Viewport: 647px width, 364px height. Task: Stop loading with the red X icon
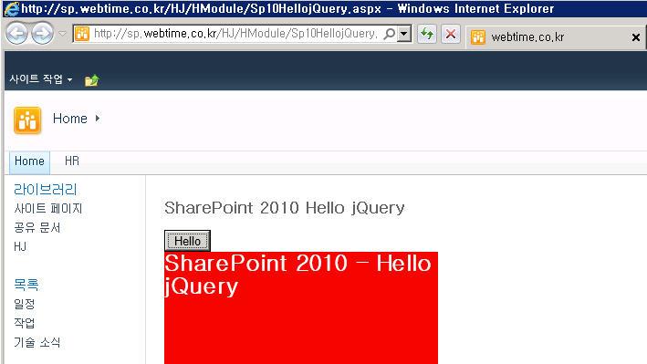[x=451, y=34]
